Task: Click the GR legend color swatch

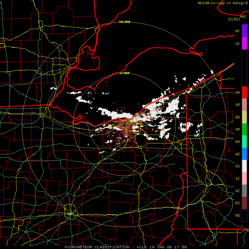Action: [244, 105]
